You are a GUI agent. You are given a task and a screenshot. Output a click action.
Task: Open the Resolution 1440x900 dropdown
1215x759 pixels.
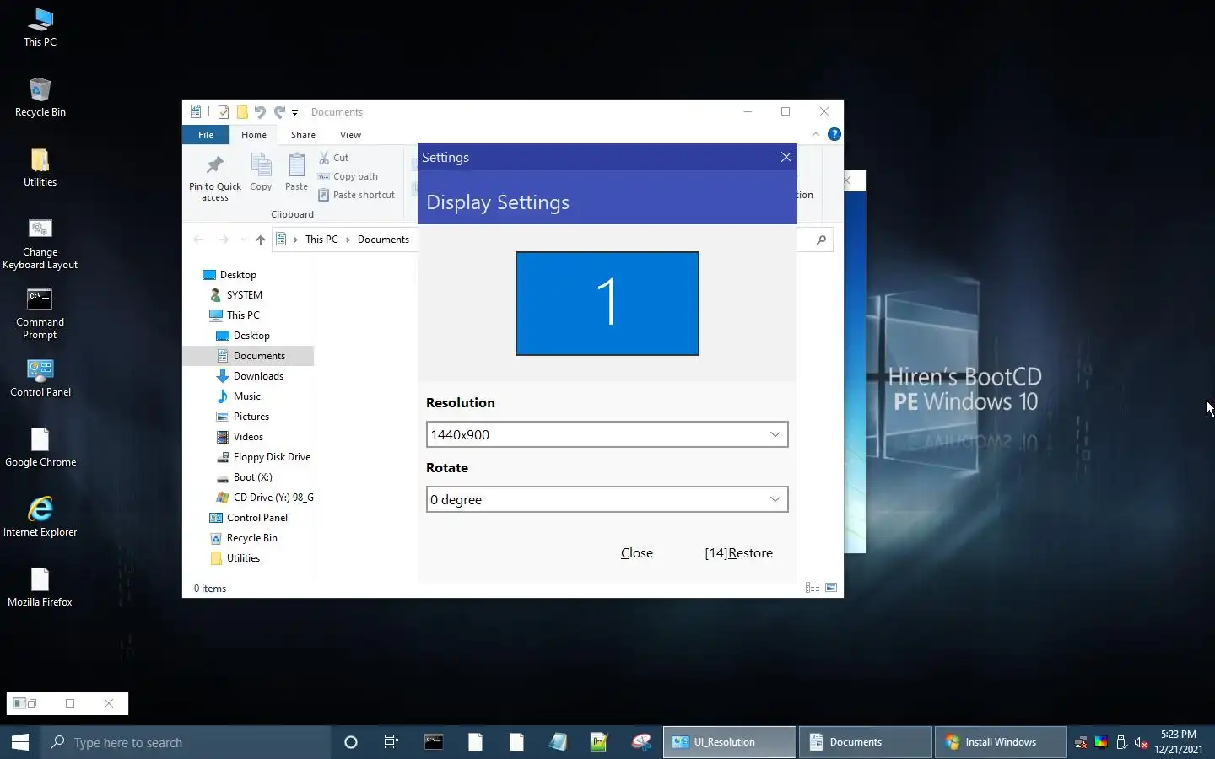pos(607,434)
